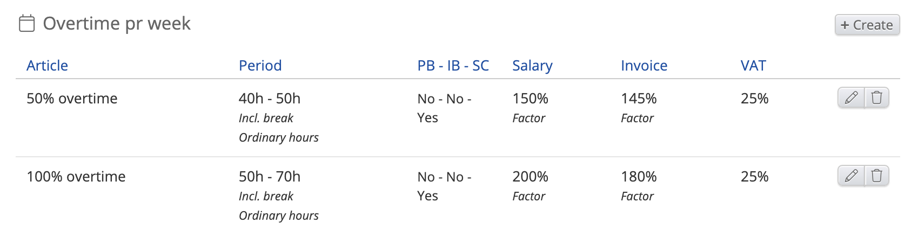Sort by the Period column header
This screenshot has height=237, width=911.
260,66
